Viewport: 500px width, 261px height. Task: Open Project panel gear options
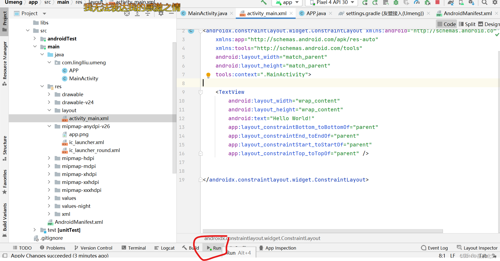click(161, 14)
